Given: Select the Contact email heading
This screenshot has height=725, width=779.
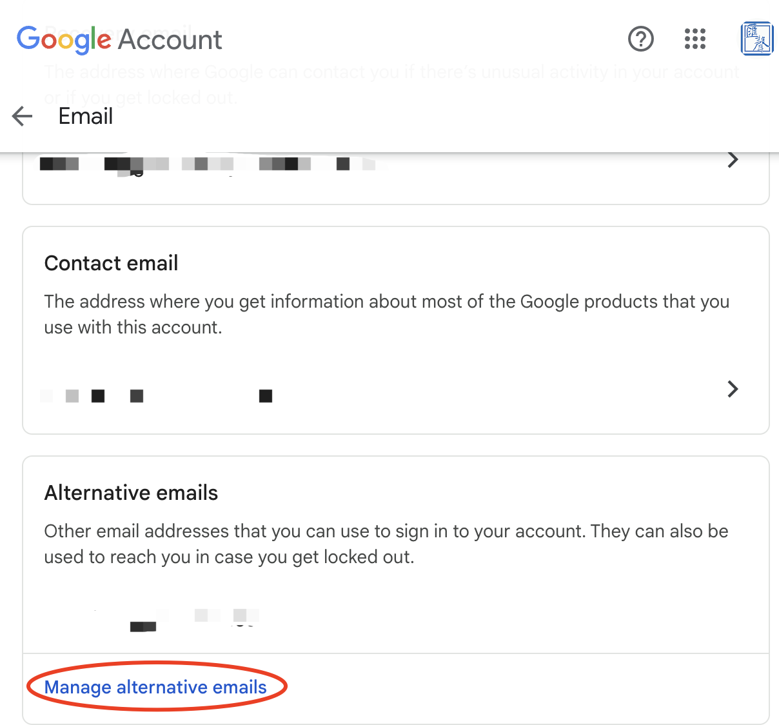Looking at the screenshot, I should (x=111, y=263).
